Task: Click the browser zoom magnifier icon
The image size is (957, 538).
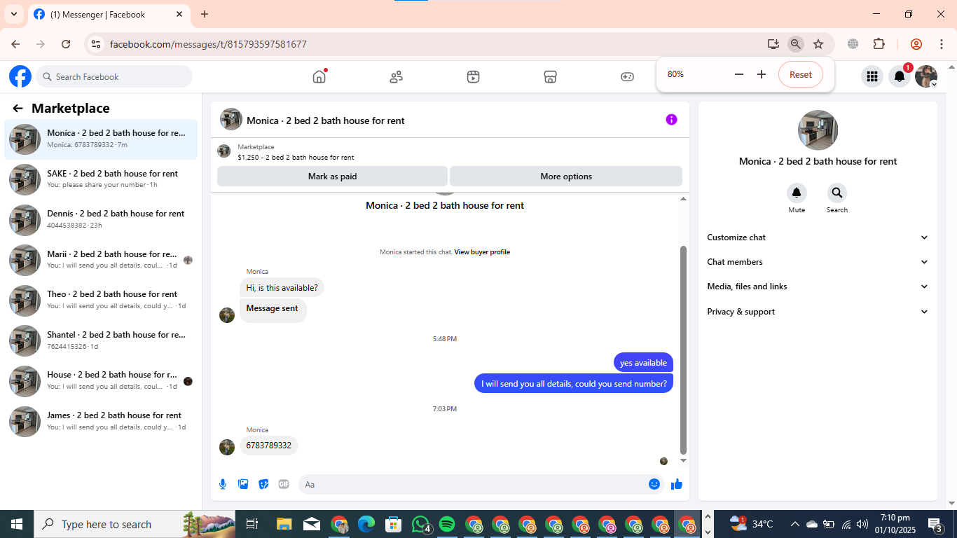Action: pos(796,44)
